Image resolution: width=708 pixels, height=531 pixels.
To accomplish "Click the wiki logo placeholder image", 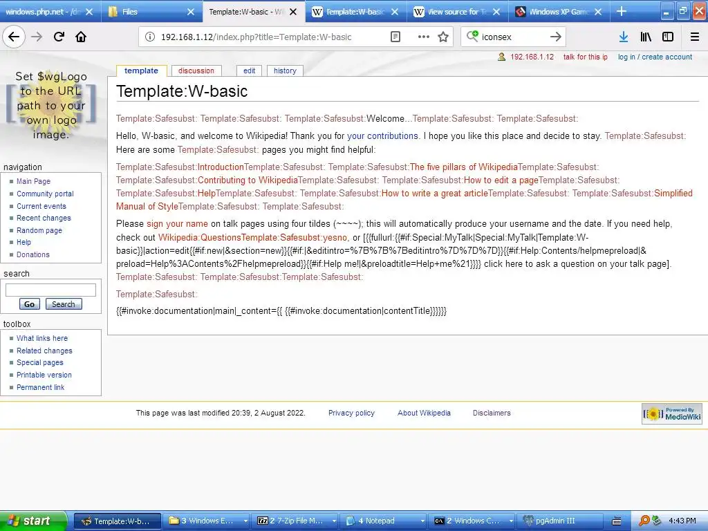I will point(51,105).
